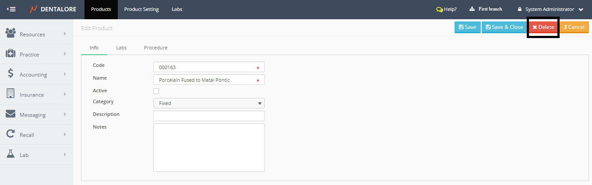Click the Save & Close button
This screenshot has width=592, height=185.
pos(504,27)
